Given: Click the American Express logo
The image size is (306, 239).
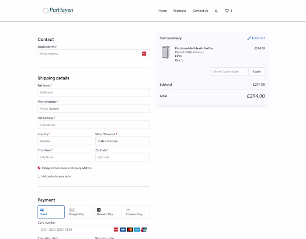Looking at the screenshot, I should 137,230.
